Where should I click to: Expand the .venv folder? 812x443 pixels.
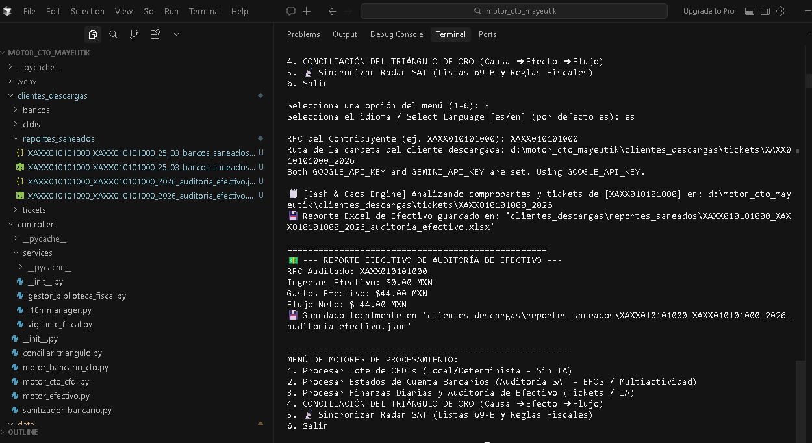point(136,81)
